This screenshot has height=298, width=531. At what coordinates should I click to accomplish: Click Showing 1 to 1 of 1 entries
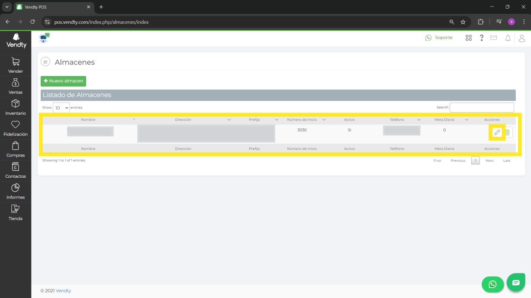click(x=64, y=160)
